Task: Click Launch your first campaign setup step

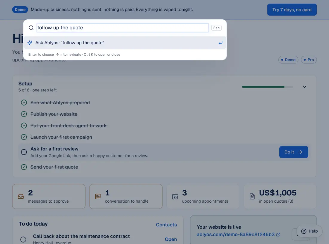Action: point(61,137)
